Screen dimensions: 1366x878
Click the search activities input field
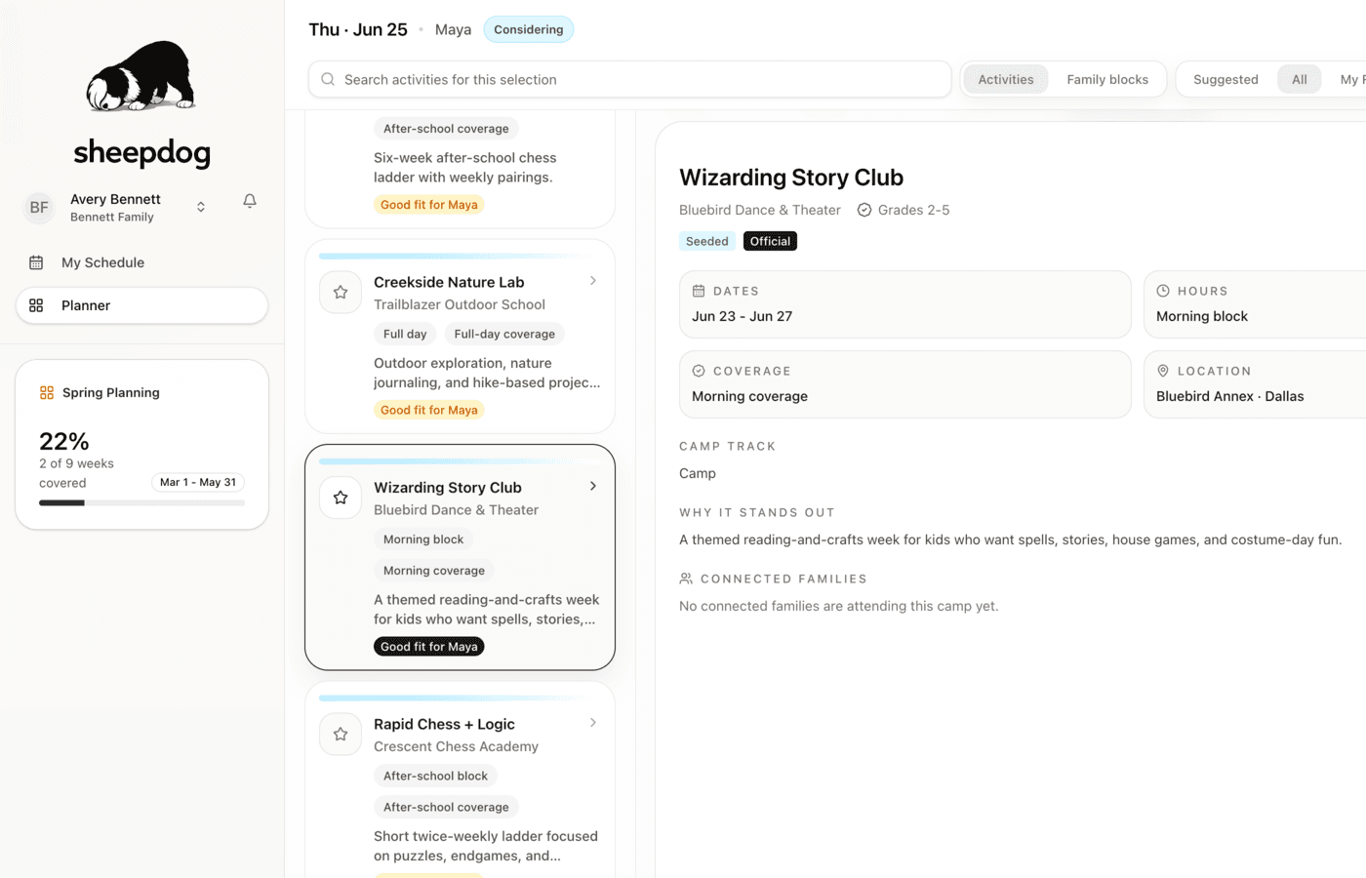coord(629,79)
